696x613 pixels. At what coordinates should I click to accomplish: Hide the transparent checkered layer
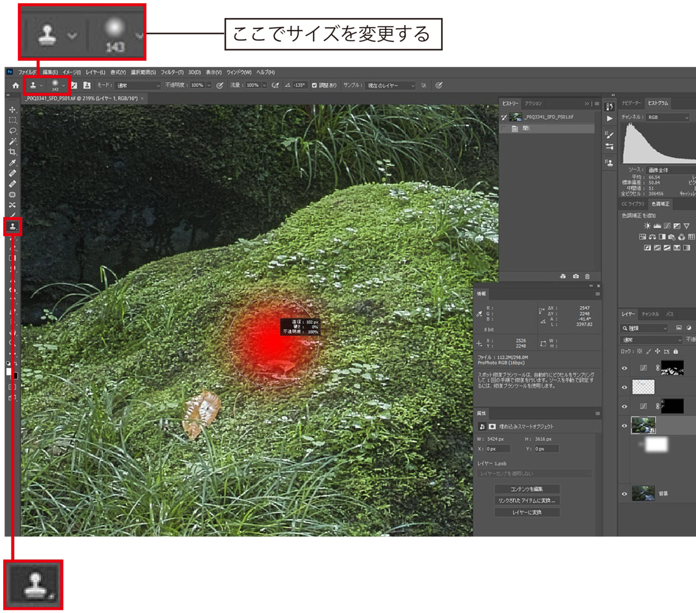click(x=624, y=387)
